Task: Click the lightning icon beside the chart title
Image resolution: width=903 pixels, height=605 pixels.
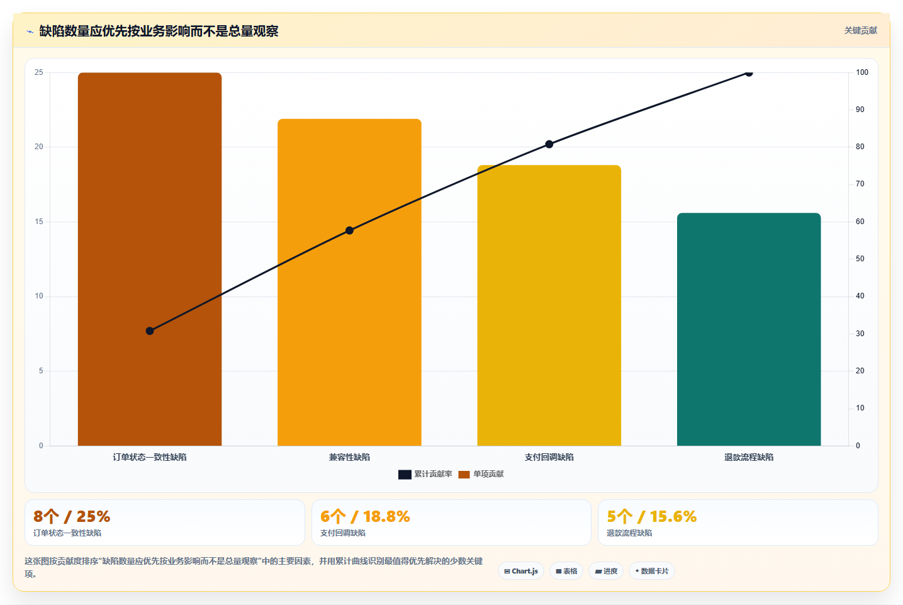Action: [x=30, y=31]
